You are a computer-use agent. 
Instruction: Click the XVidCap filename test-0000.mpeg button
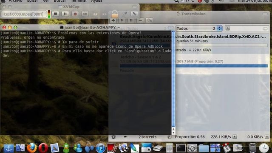pyautogui.click(x=24, y=14)
